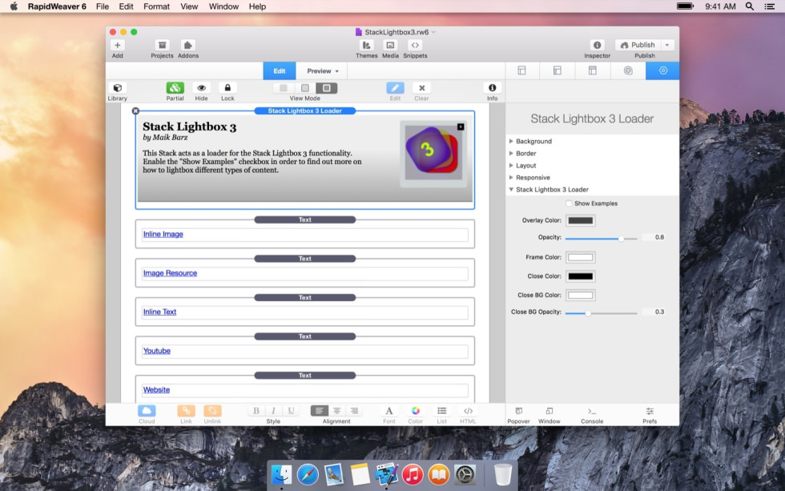The width and height of the screenshot is (785, 491).
Task: Open the Popover inspector mode
Action: point(519,411)
